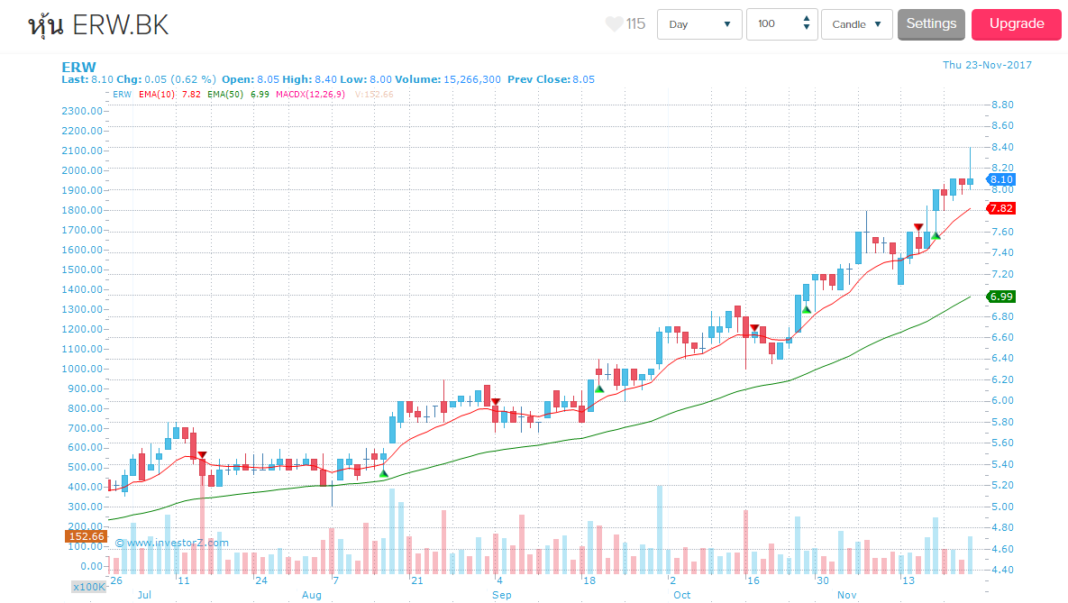1068x603 pixels.
Task: Click the High: 8.40 value
Action: pyautogui.click(x=309, y=79)
